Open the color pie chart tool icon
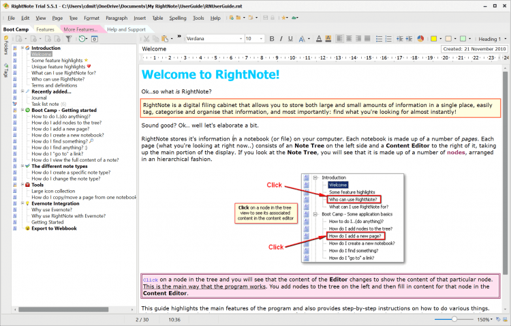Image resolution: width=511 pixels, height=326 pixels. click(x=420, y=39)
